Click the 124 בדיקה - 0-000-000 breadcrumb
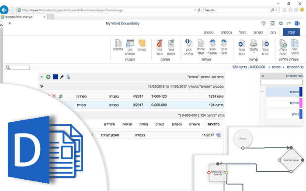Screen dimensions: 306x191 [249, 67]
